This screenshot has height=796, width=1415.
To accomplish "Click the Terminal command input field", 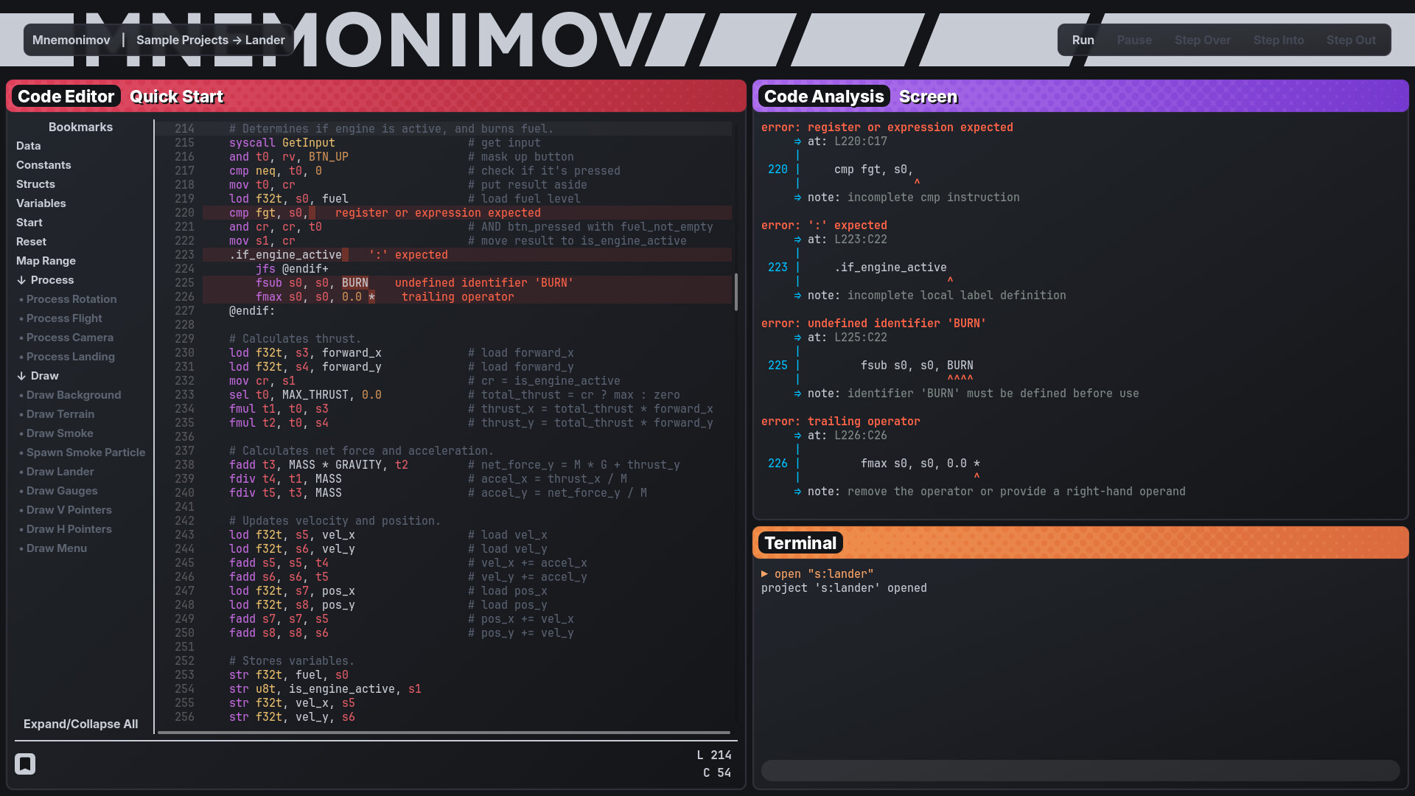I will coord(1080,770).
